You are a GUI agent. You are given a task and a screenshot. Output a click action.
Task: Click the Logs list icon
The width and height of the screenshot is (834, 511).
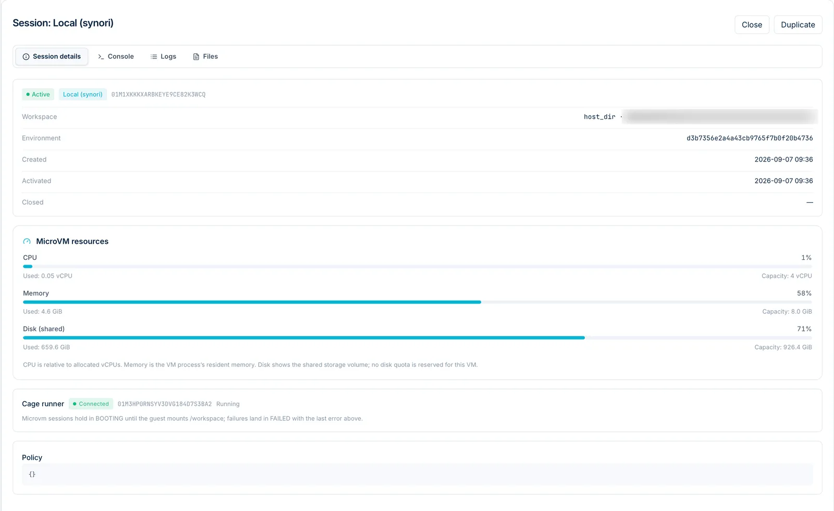(x=154, y=57)
